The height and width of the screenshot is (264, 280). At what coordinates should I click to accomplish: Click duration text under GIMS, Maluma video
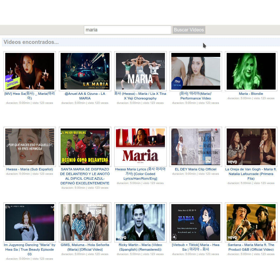(85, 254)
